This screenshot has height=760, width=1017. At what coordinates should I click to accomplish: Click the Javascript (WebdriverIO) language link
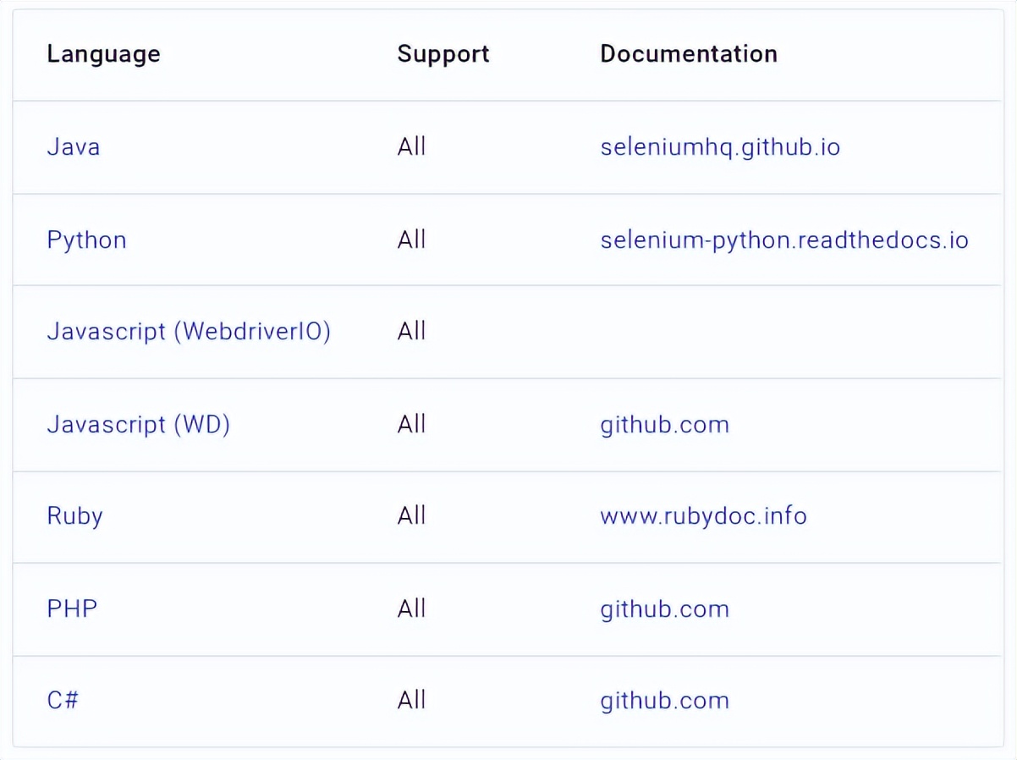coord(189,331)
